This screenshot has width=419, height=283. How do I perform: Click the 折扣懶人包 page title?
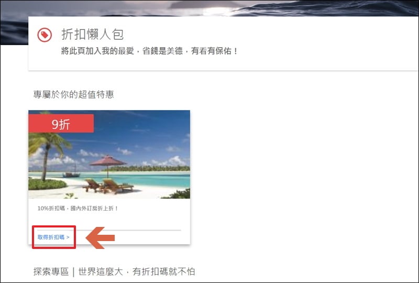(93, 34)
